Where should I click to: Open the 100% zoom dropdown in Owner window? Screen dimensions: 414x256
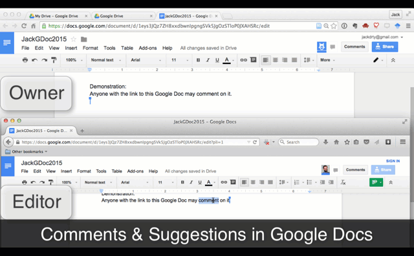point(74,60)
